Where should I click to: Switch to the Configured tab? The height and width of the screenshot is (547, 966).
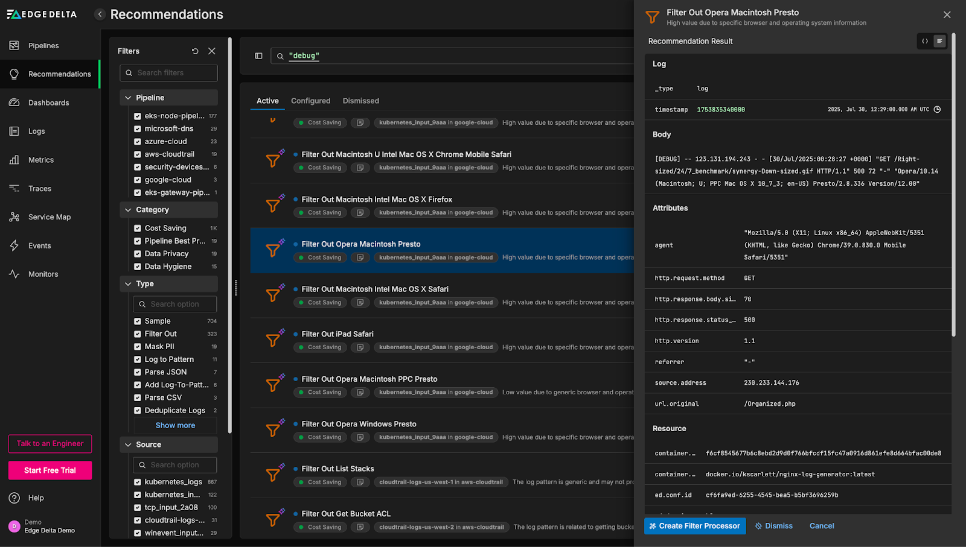click(x=310, y=101)
